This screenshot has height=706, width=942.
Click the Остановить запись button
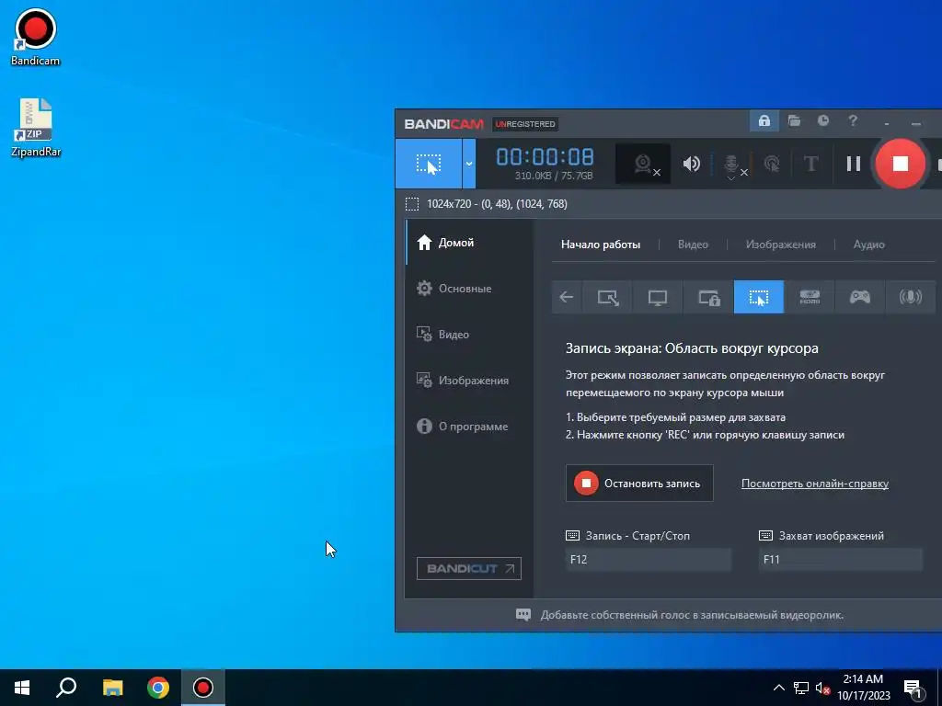(x=639, y=484)
